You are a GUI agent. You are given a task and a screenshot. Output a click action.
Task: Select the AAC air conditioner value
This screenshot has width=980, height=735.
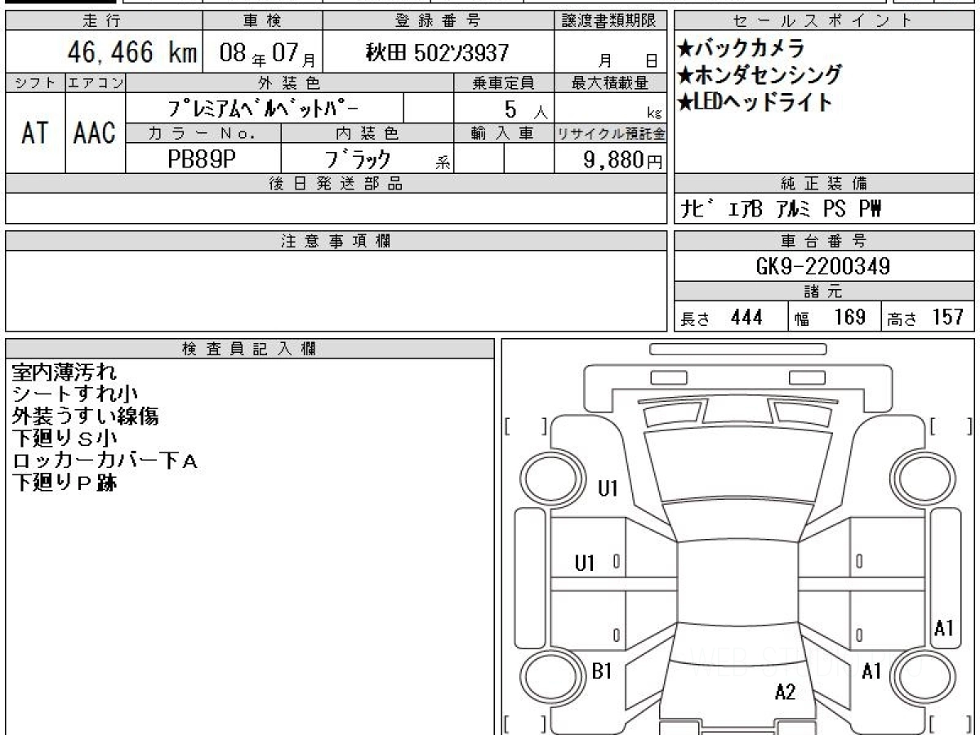tap(96, 133)
